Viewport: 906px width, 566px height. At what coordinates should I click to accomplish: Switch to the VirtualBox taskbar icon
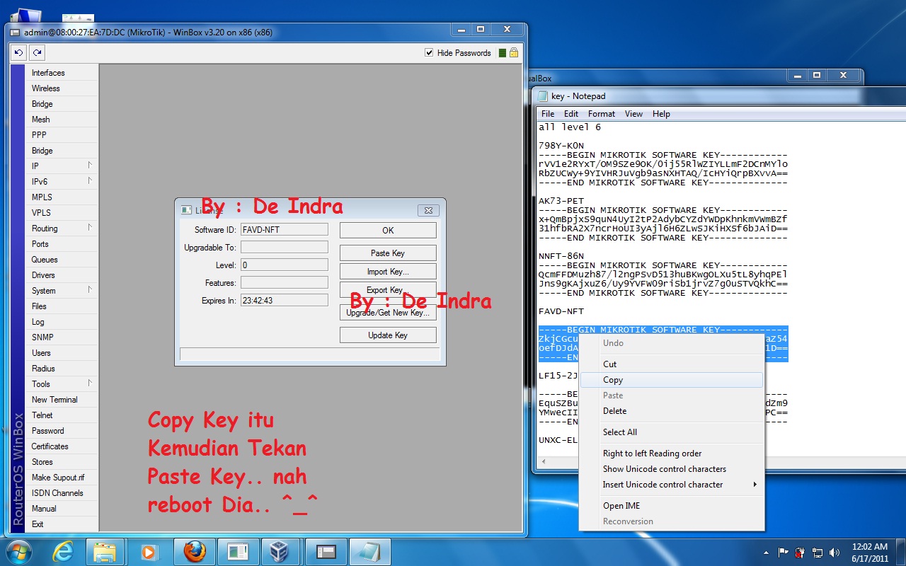[281, 552]
